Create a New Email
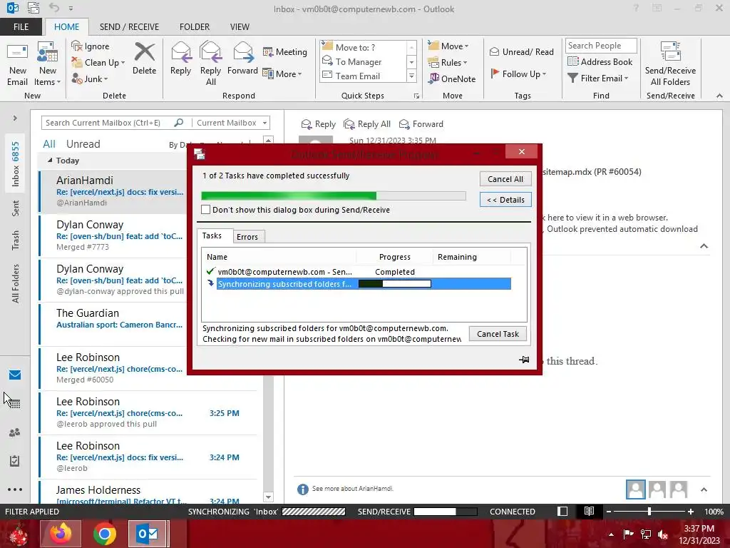The image size is (730, 548). coord(17,65)
